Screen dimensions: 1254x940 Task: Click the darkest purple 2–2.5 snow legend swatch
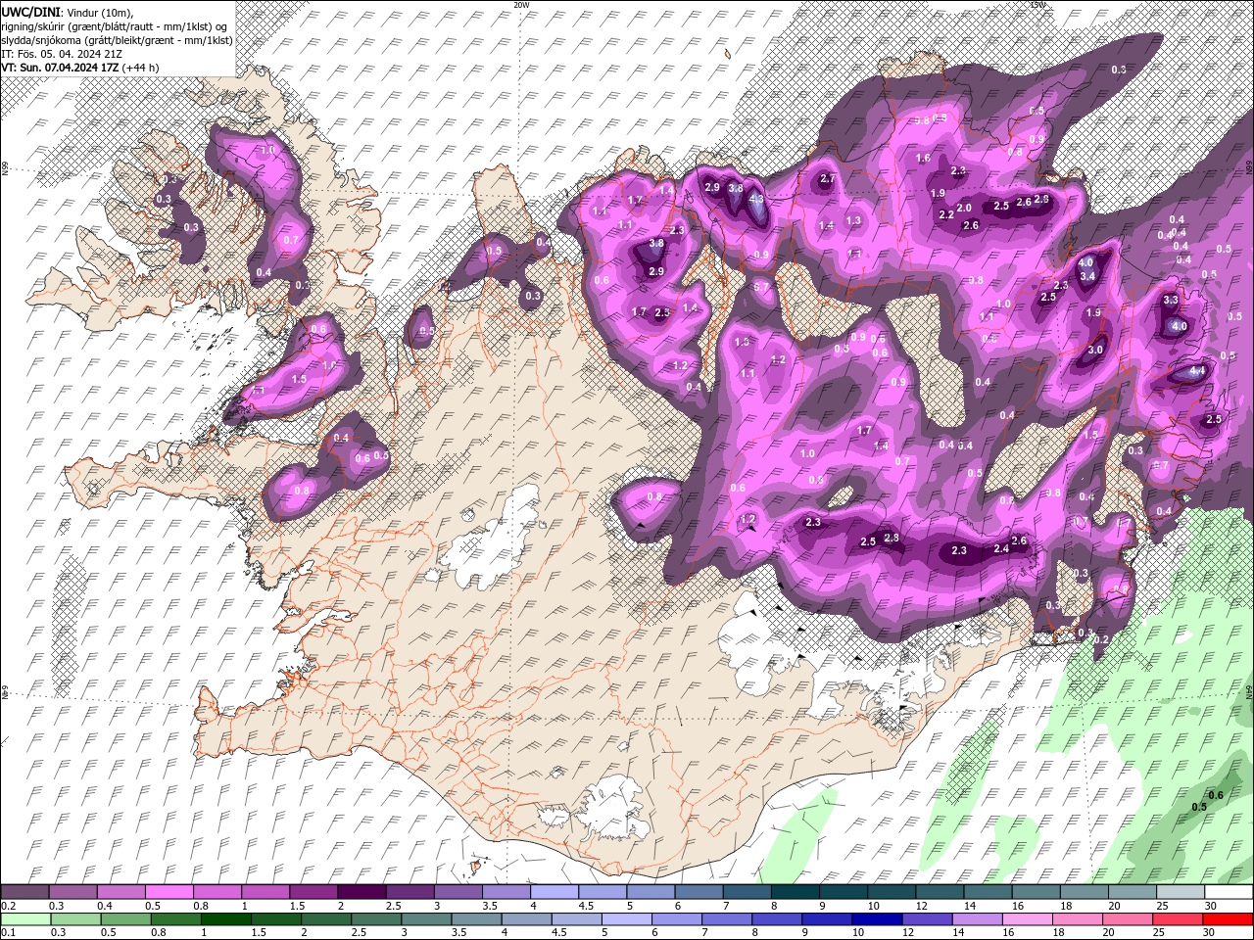(362, 892)
